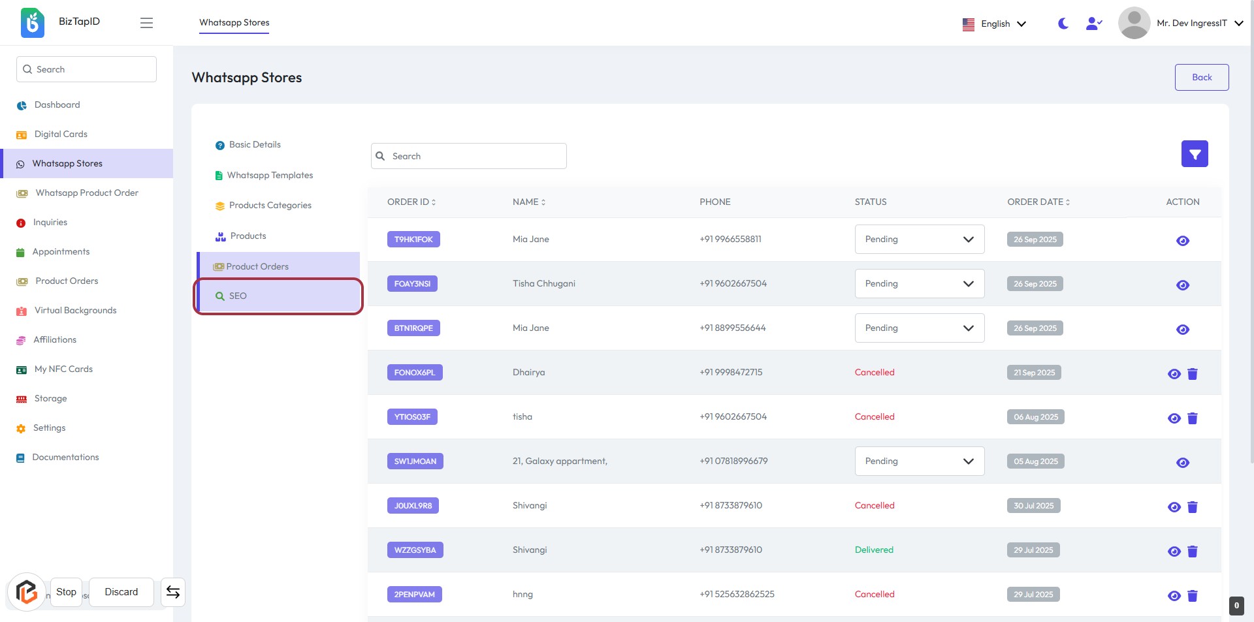Click the user verification icon in header
This screenshot has width=1254, height=622.
1093,23
